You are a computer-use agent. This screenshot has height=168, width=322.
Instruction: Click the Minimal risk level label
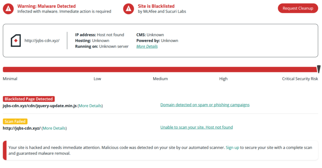click(10, 79)
